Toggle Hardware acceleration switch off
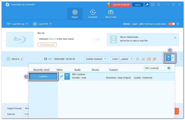The image size is (185, 120). pos(172,24)
